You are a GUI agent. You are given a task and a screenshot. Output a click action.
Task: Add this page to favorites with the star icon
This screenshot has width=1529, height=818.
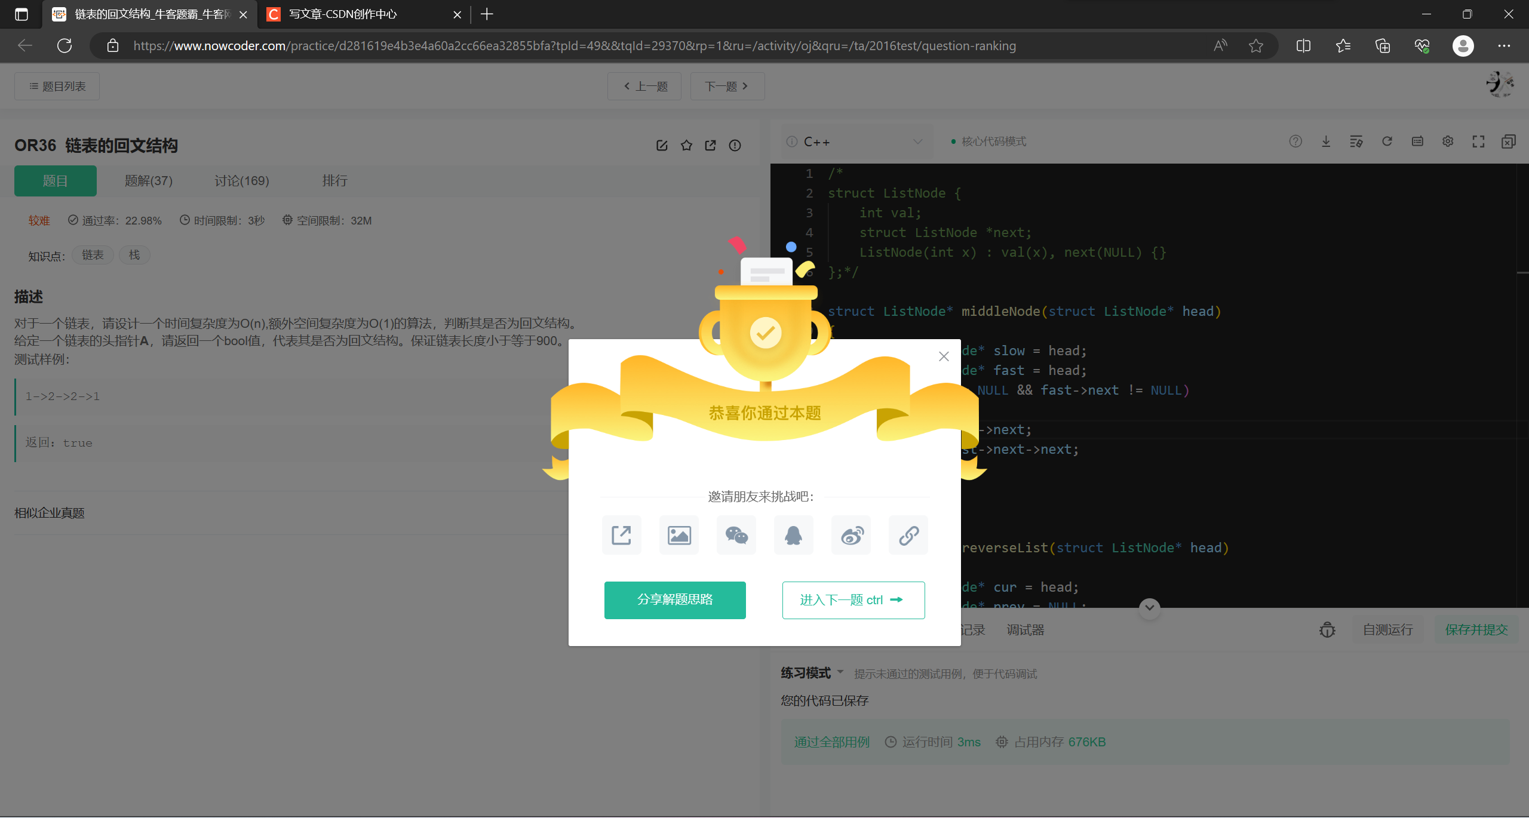pyautogui.click(x=1256, y=46)
